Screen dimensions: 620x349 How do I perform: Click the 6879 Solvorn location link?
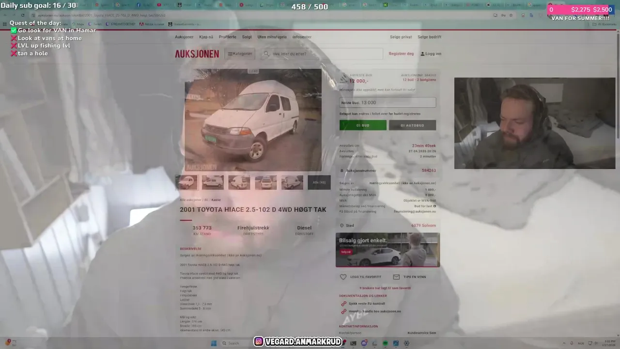click(424, 225)
